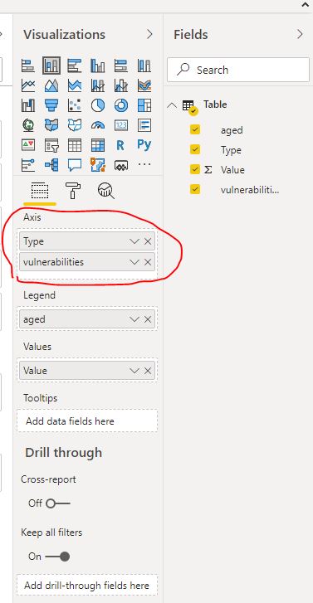The height and width of the screenshot is (603, 313).
Task: Click the Fields Search box
Action: (x=238, y=70)
